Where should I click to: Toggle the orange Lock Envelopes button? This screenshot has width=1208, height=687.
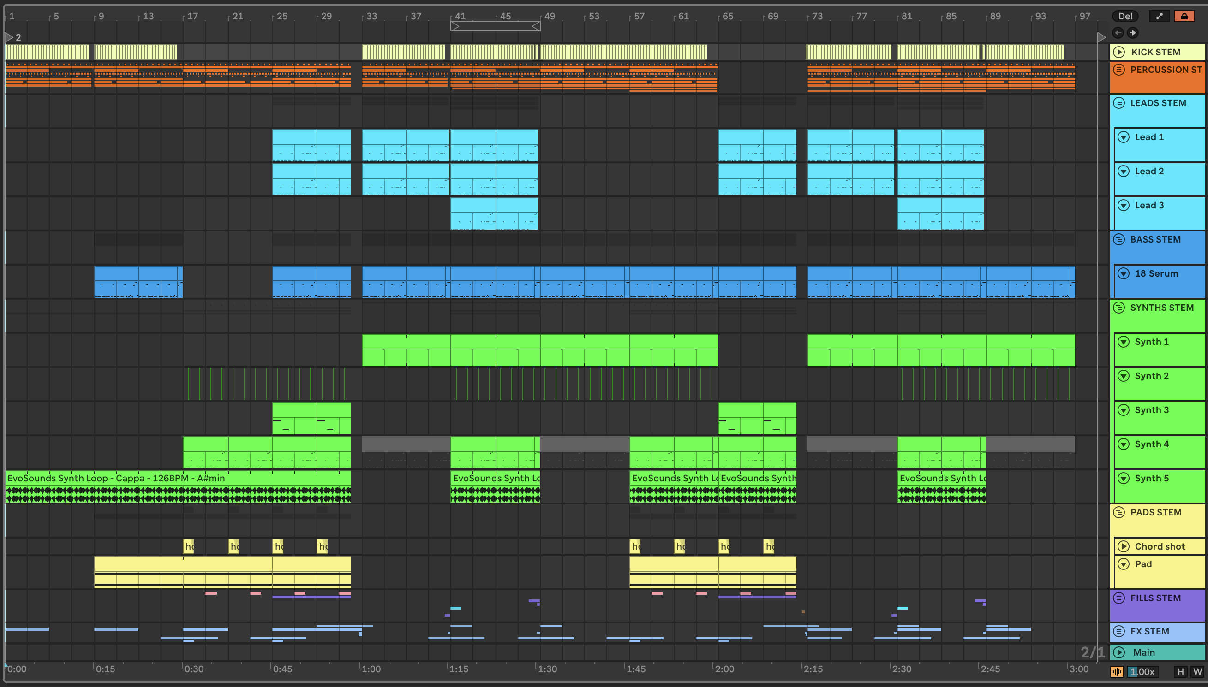click(1184, 16)
